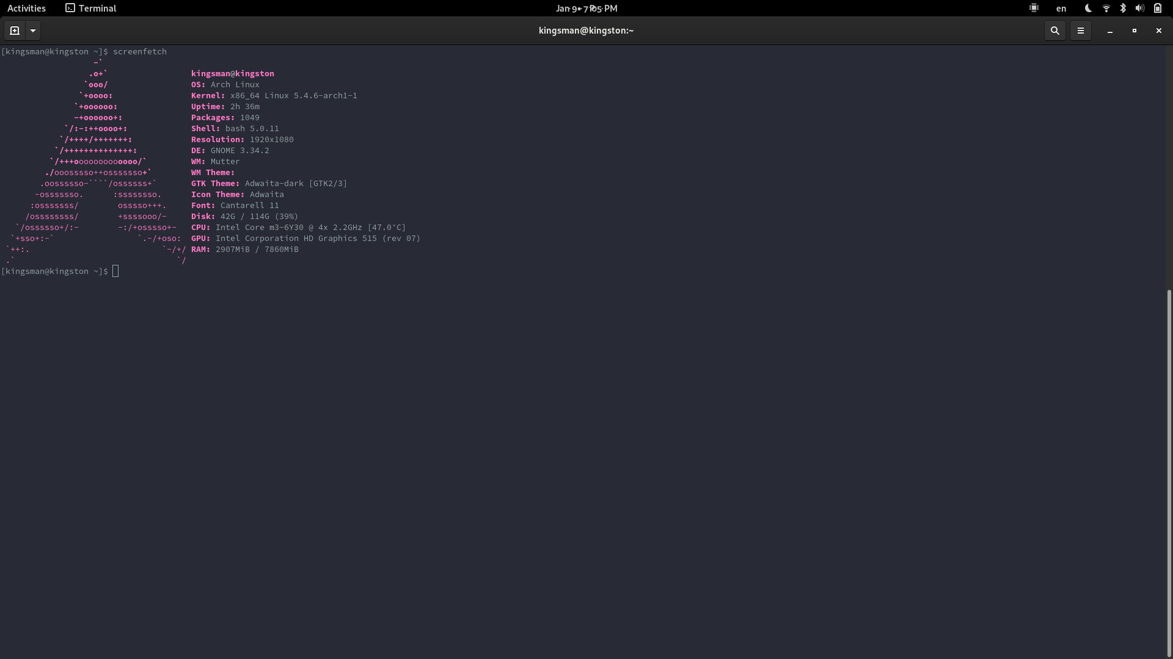Click the window title 'kingsman@kingston:~'
The height and width of the screenshot is (659, 1173).
(586, 31)
